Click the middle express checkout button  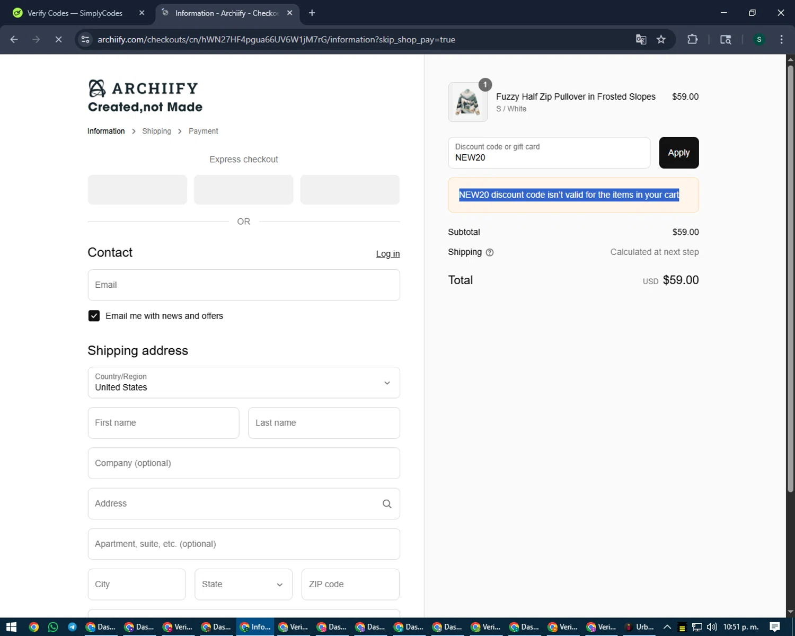point(244,190)
